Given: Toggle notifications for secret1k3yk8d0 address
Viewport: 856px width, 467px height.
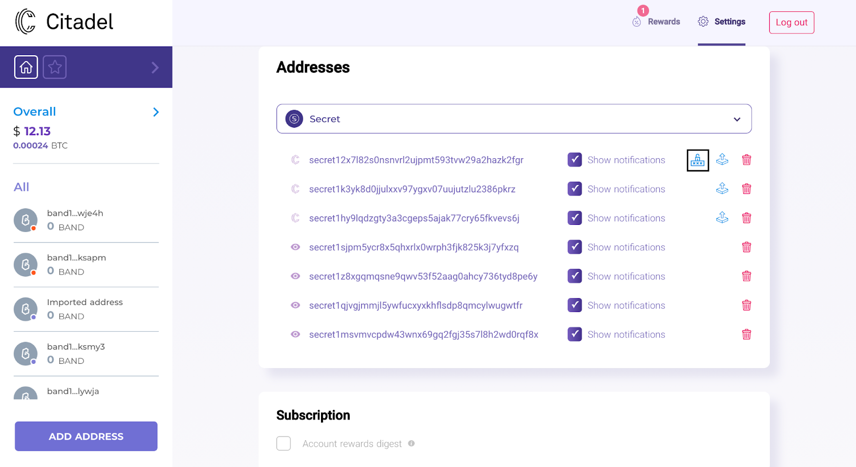Looking at the screenshot, I should point(575,189).
